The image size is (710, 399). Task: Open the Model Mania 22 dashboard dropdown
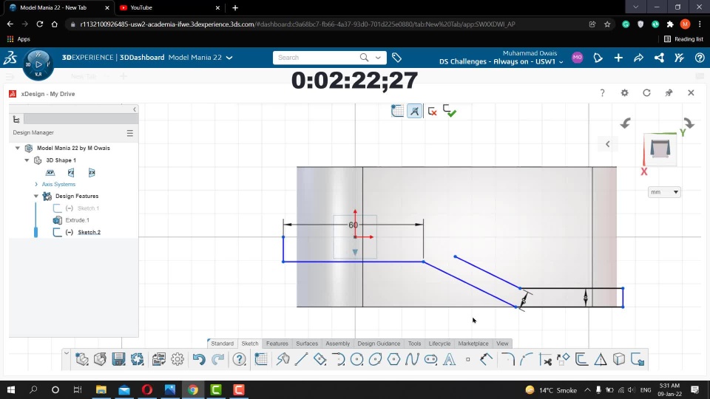pyautogui.click(x=229, y=58)
